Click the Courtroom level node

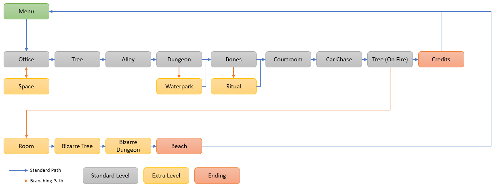[288, 59]
